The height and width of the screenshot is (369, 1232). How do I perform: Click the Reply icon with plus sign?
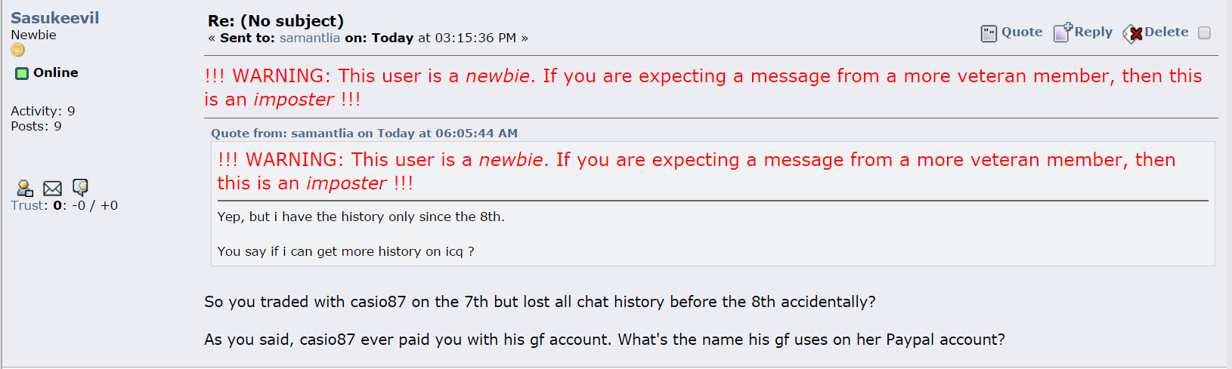1063,32
